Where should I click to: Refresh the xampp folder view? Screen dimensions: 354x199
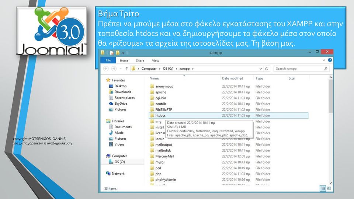click(x=267, y=69)
